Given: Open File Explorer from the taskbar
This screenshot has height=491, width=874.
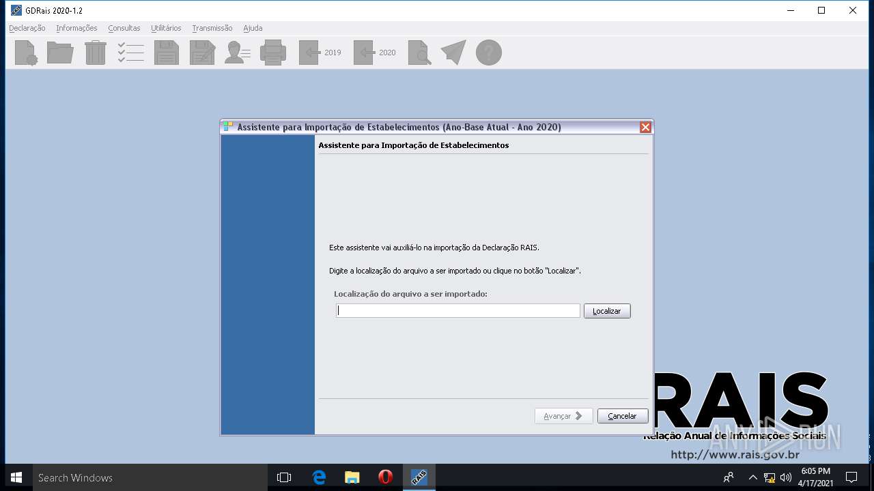Looking at the screenshot, I should tap(352, 477).
